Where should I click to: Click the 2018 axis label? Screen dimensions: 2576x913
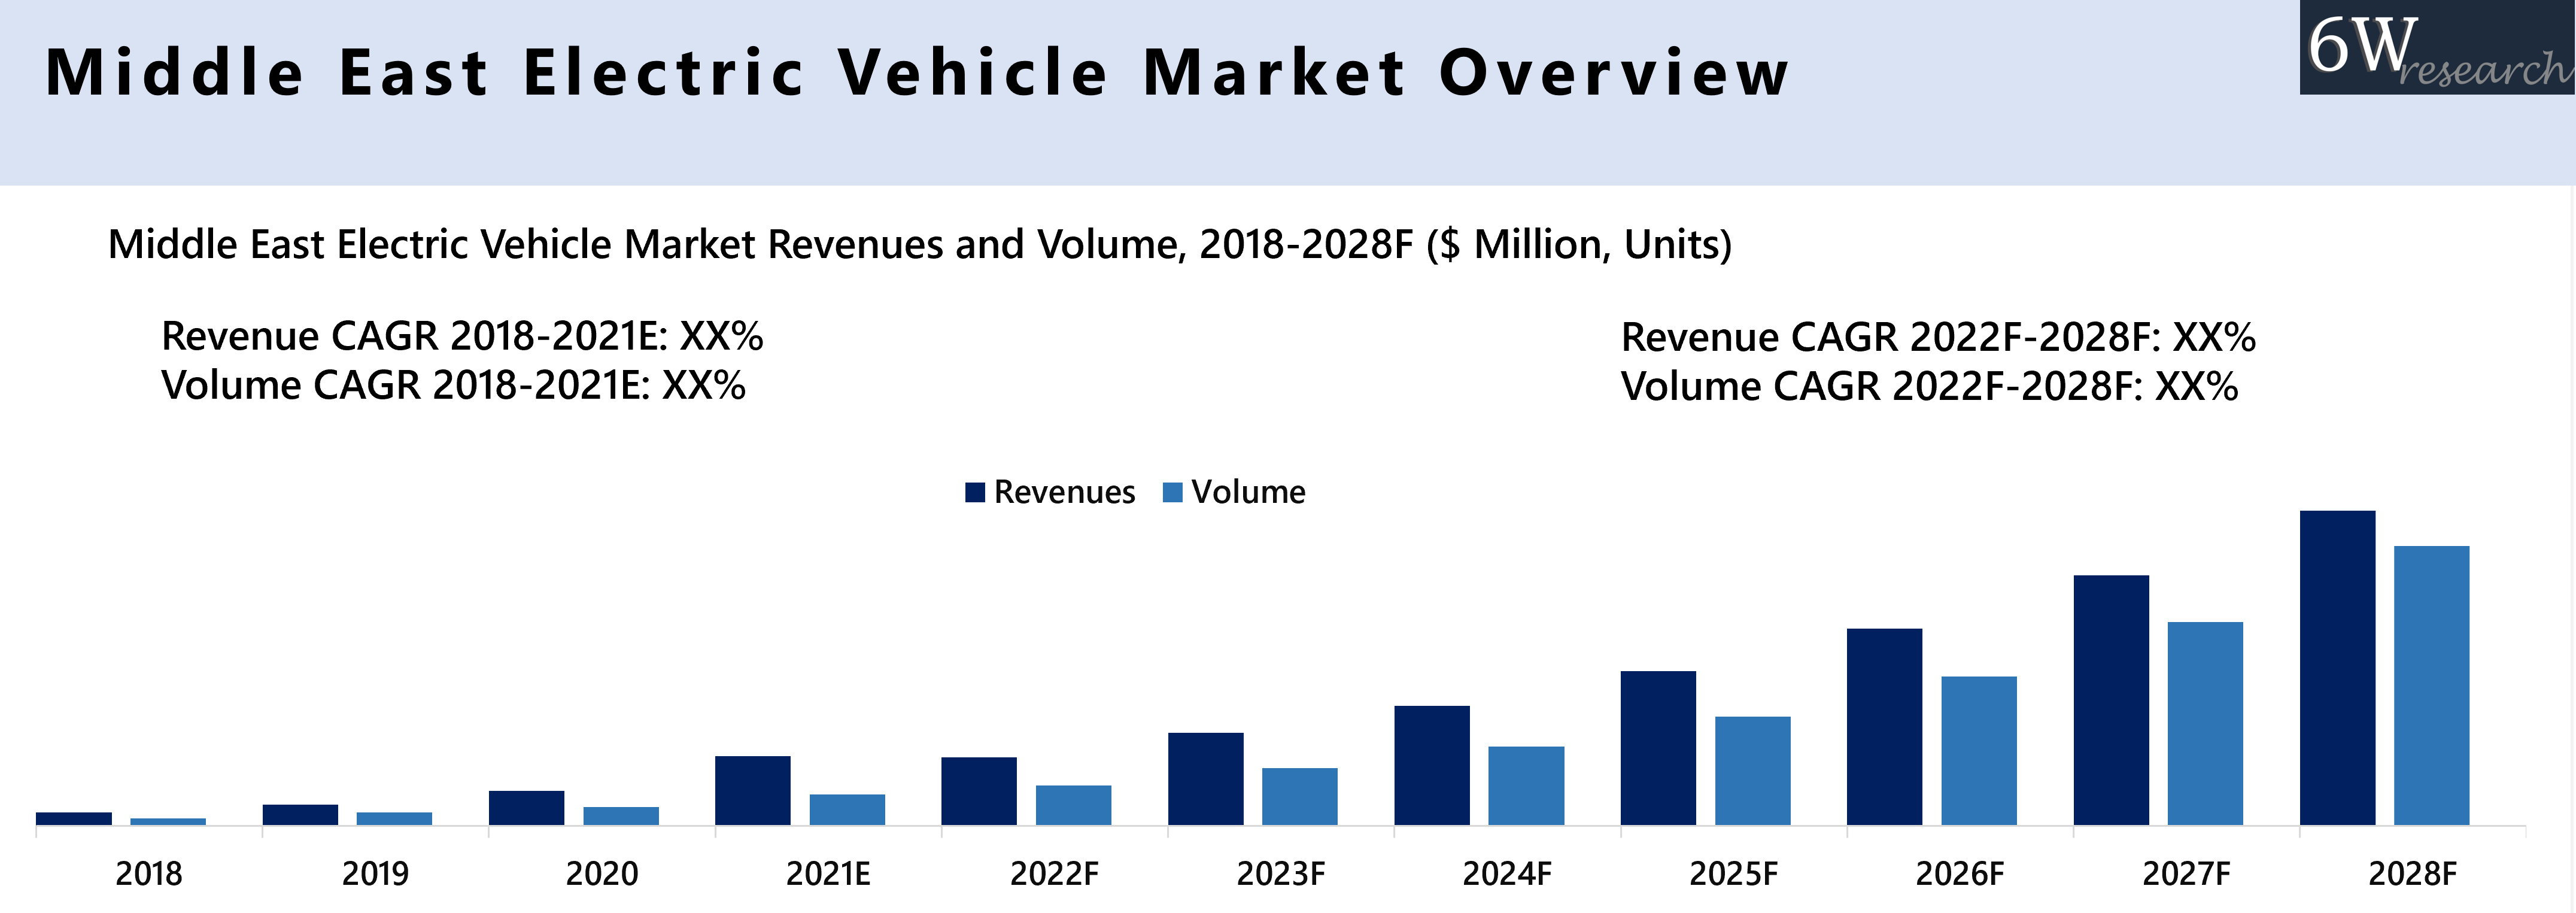coord(149,874)
